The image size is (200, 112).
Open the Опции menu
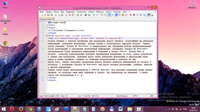coord(91,12)
